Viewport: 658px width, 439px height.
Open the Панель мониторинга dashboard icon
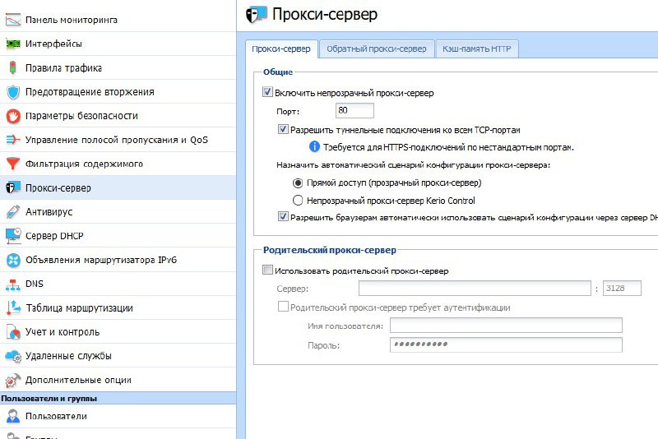tap(13, 20)
